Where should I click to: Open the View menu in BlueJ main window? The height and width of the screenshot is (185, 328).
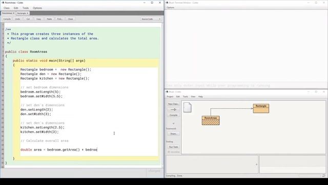tap(193, 97)
